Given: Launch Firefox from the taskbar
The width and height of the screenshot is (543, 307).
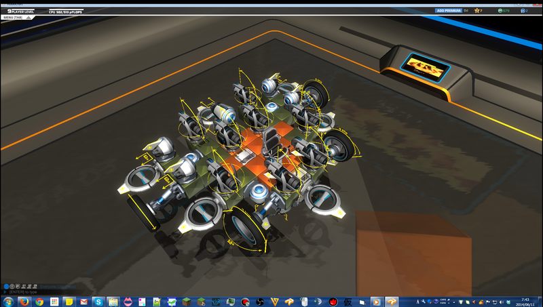Looking at the screenshot, I should 24,302.
